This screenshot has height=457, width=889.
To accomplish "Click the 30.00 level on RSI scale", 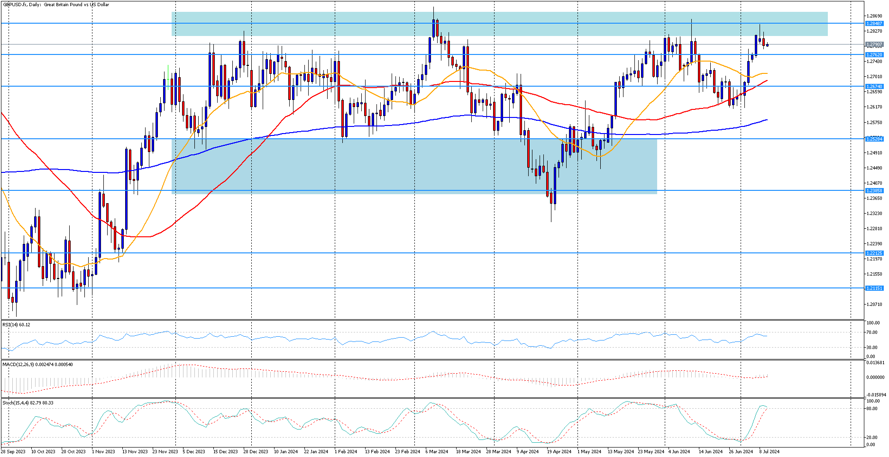I will [x=871, y=348].
